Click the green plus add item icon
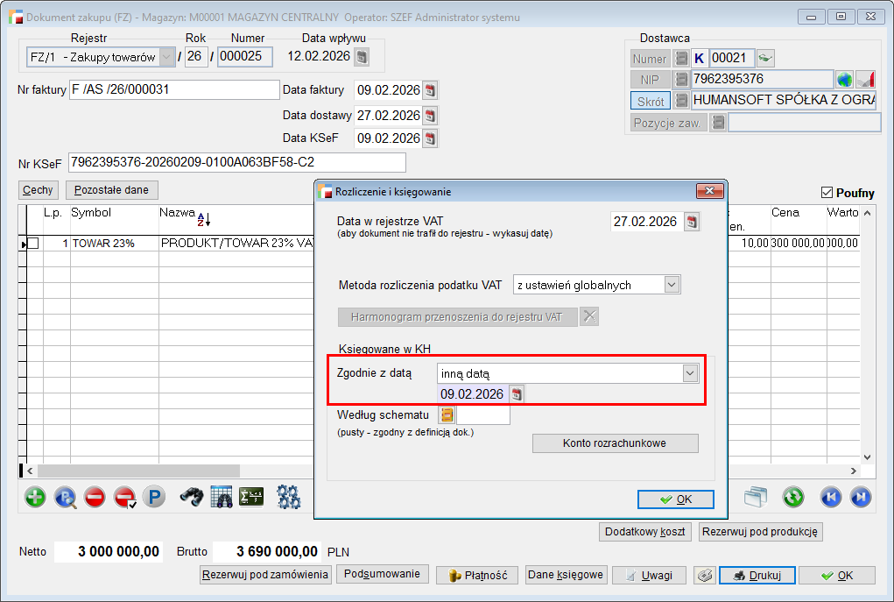Image resolution: width=894 pixels, height=602 pixels. coord(35,498)
